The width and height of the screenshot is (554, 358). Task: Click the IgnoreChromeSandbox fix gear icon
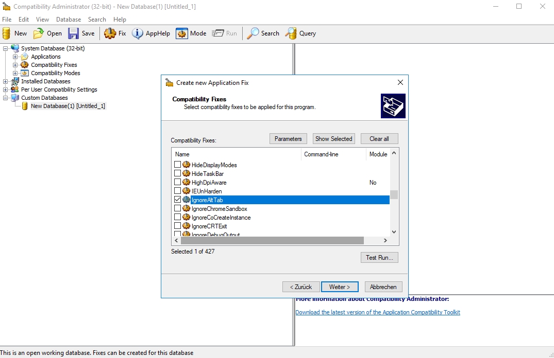click(187, 208)
